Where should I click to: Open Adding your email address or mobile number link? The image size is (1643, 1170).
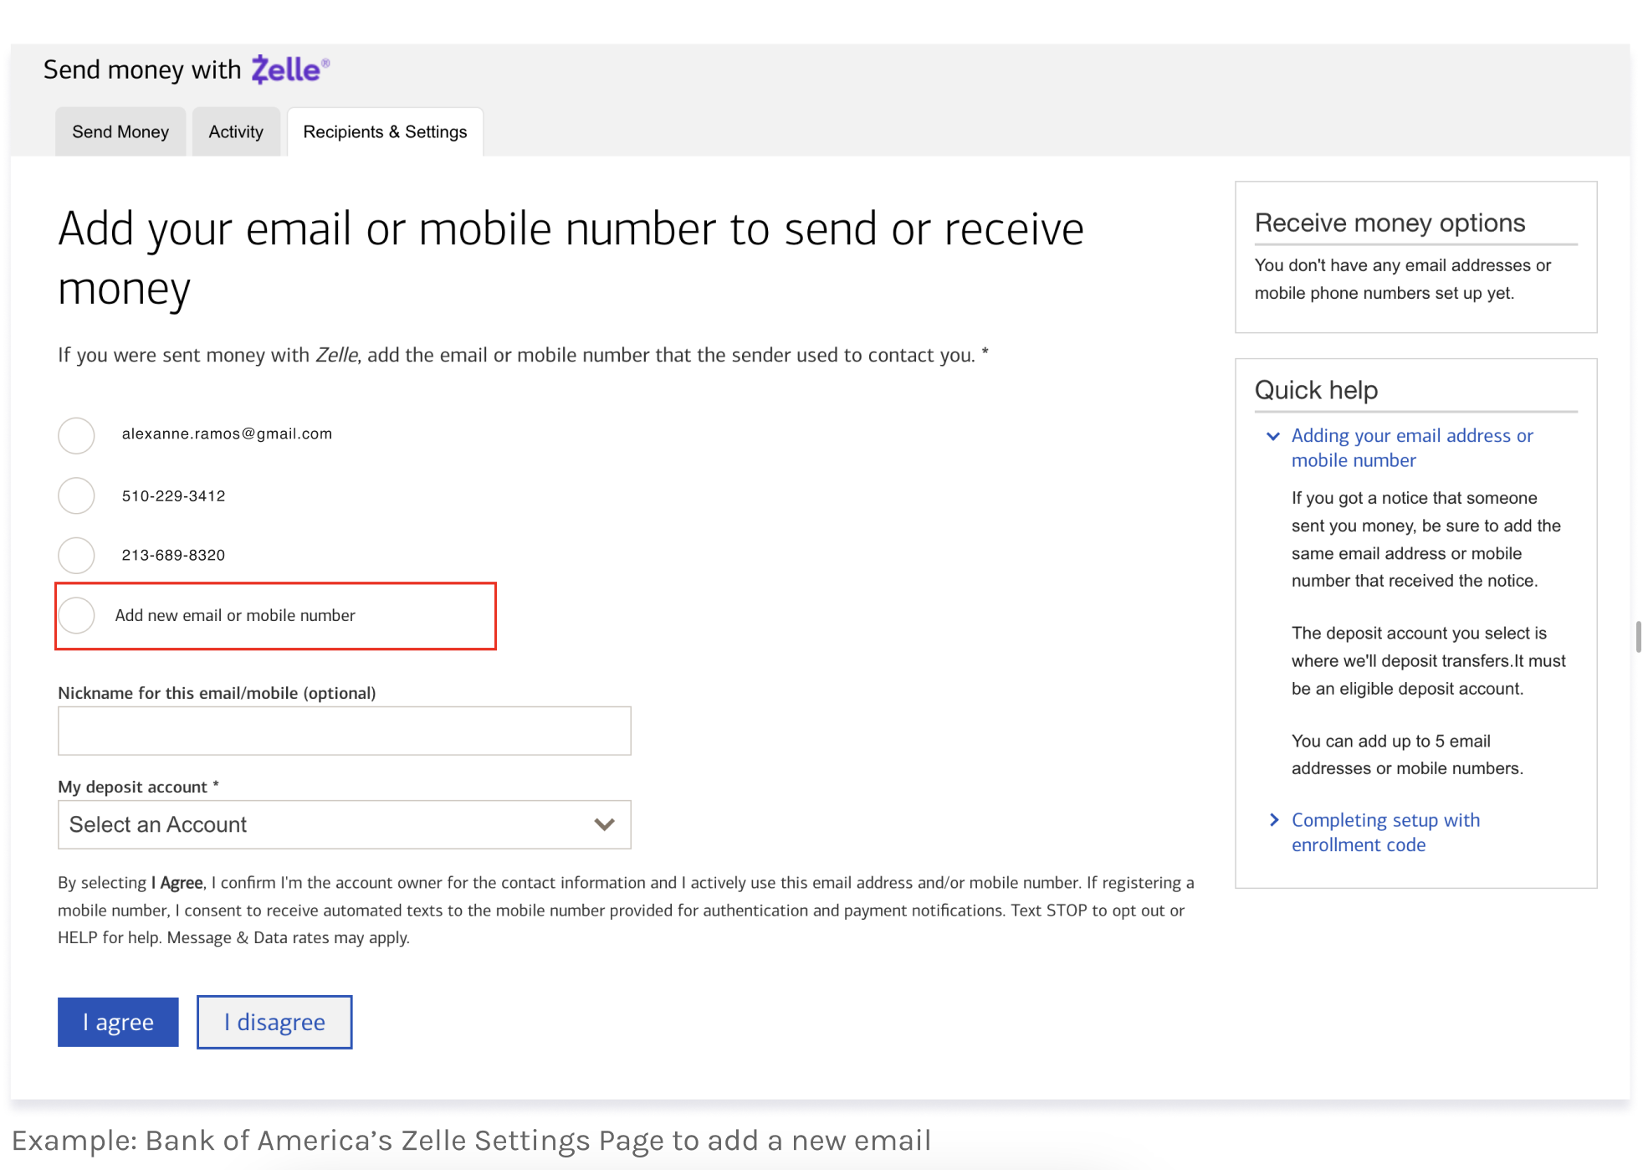point(1412,448)
